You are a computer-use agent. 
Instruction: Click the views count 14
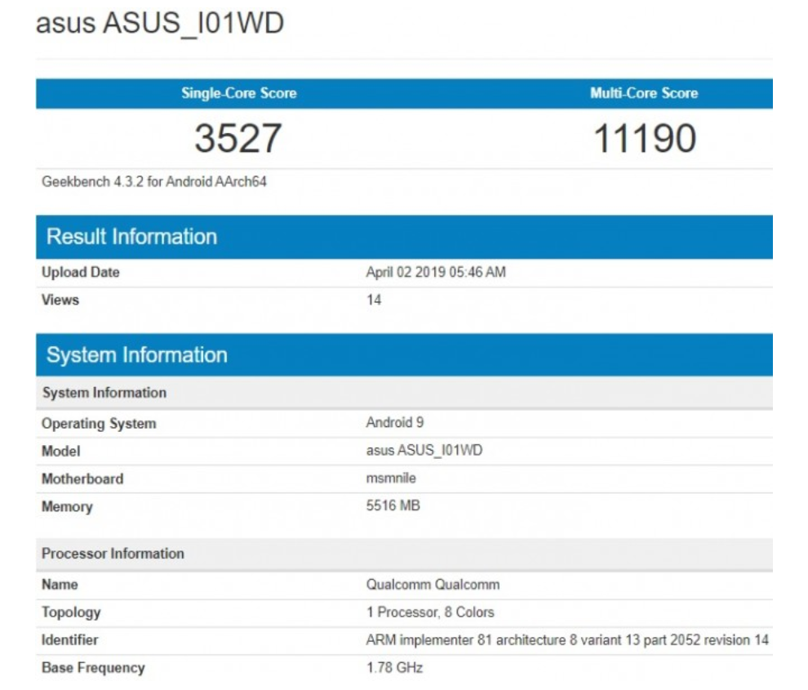point(374,300)
